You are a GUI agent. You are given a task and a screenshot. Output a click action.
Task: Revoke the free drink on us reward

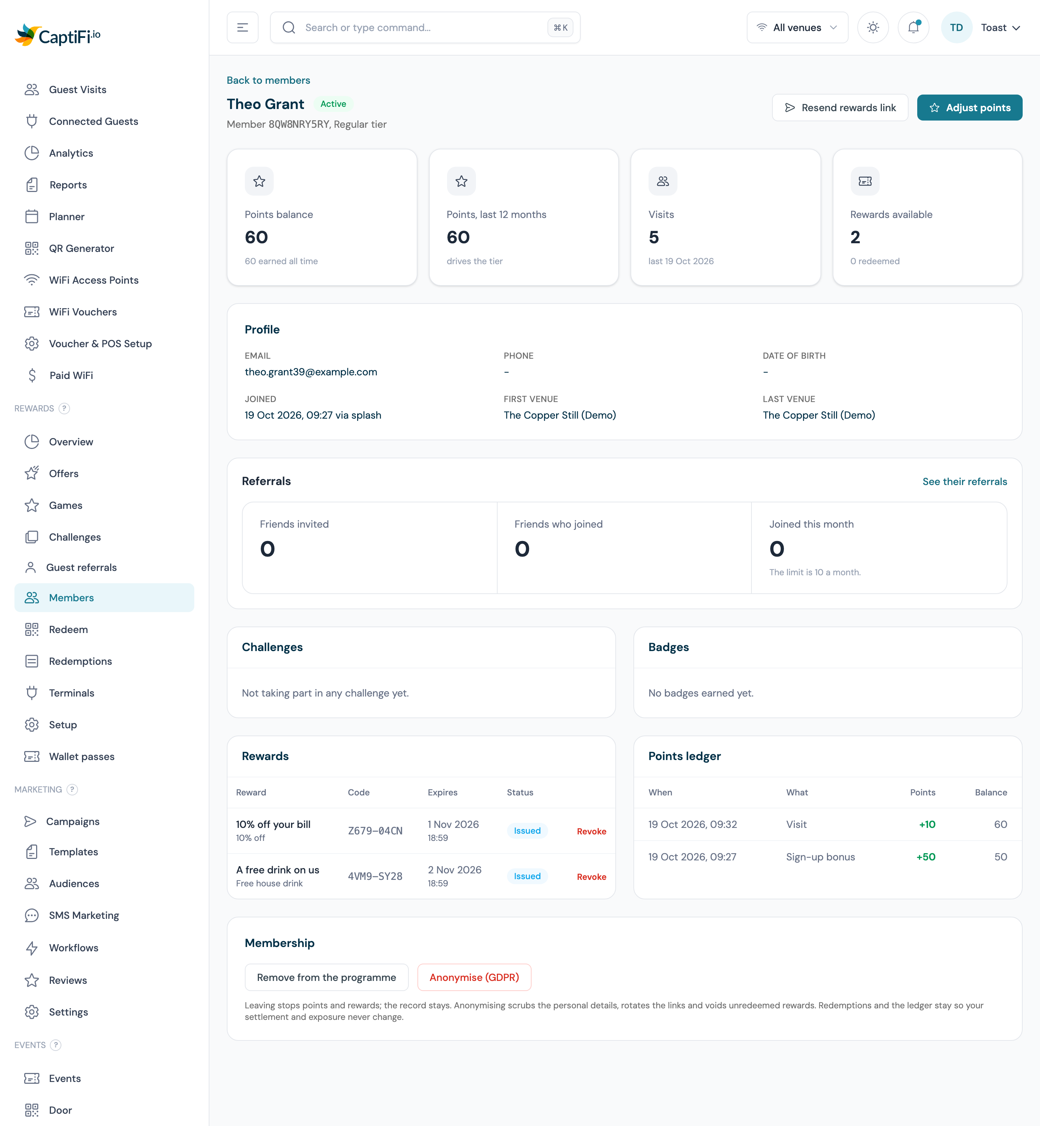(x=591, y=877)
